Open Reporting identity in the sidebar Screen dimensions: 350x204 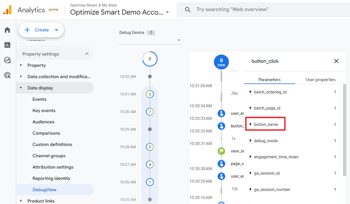51,178
